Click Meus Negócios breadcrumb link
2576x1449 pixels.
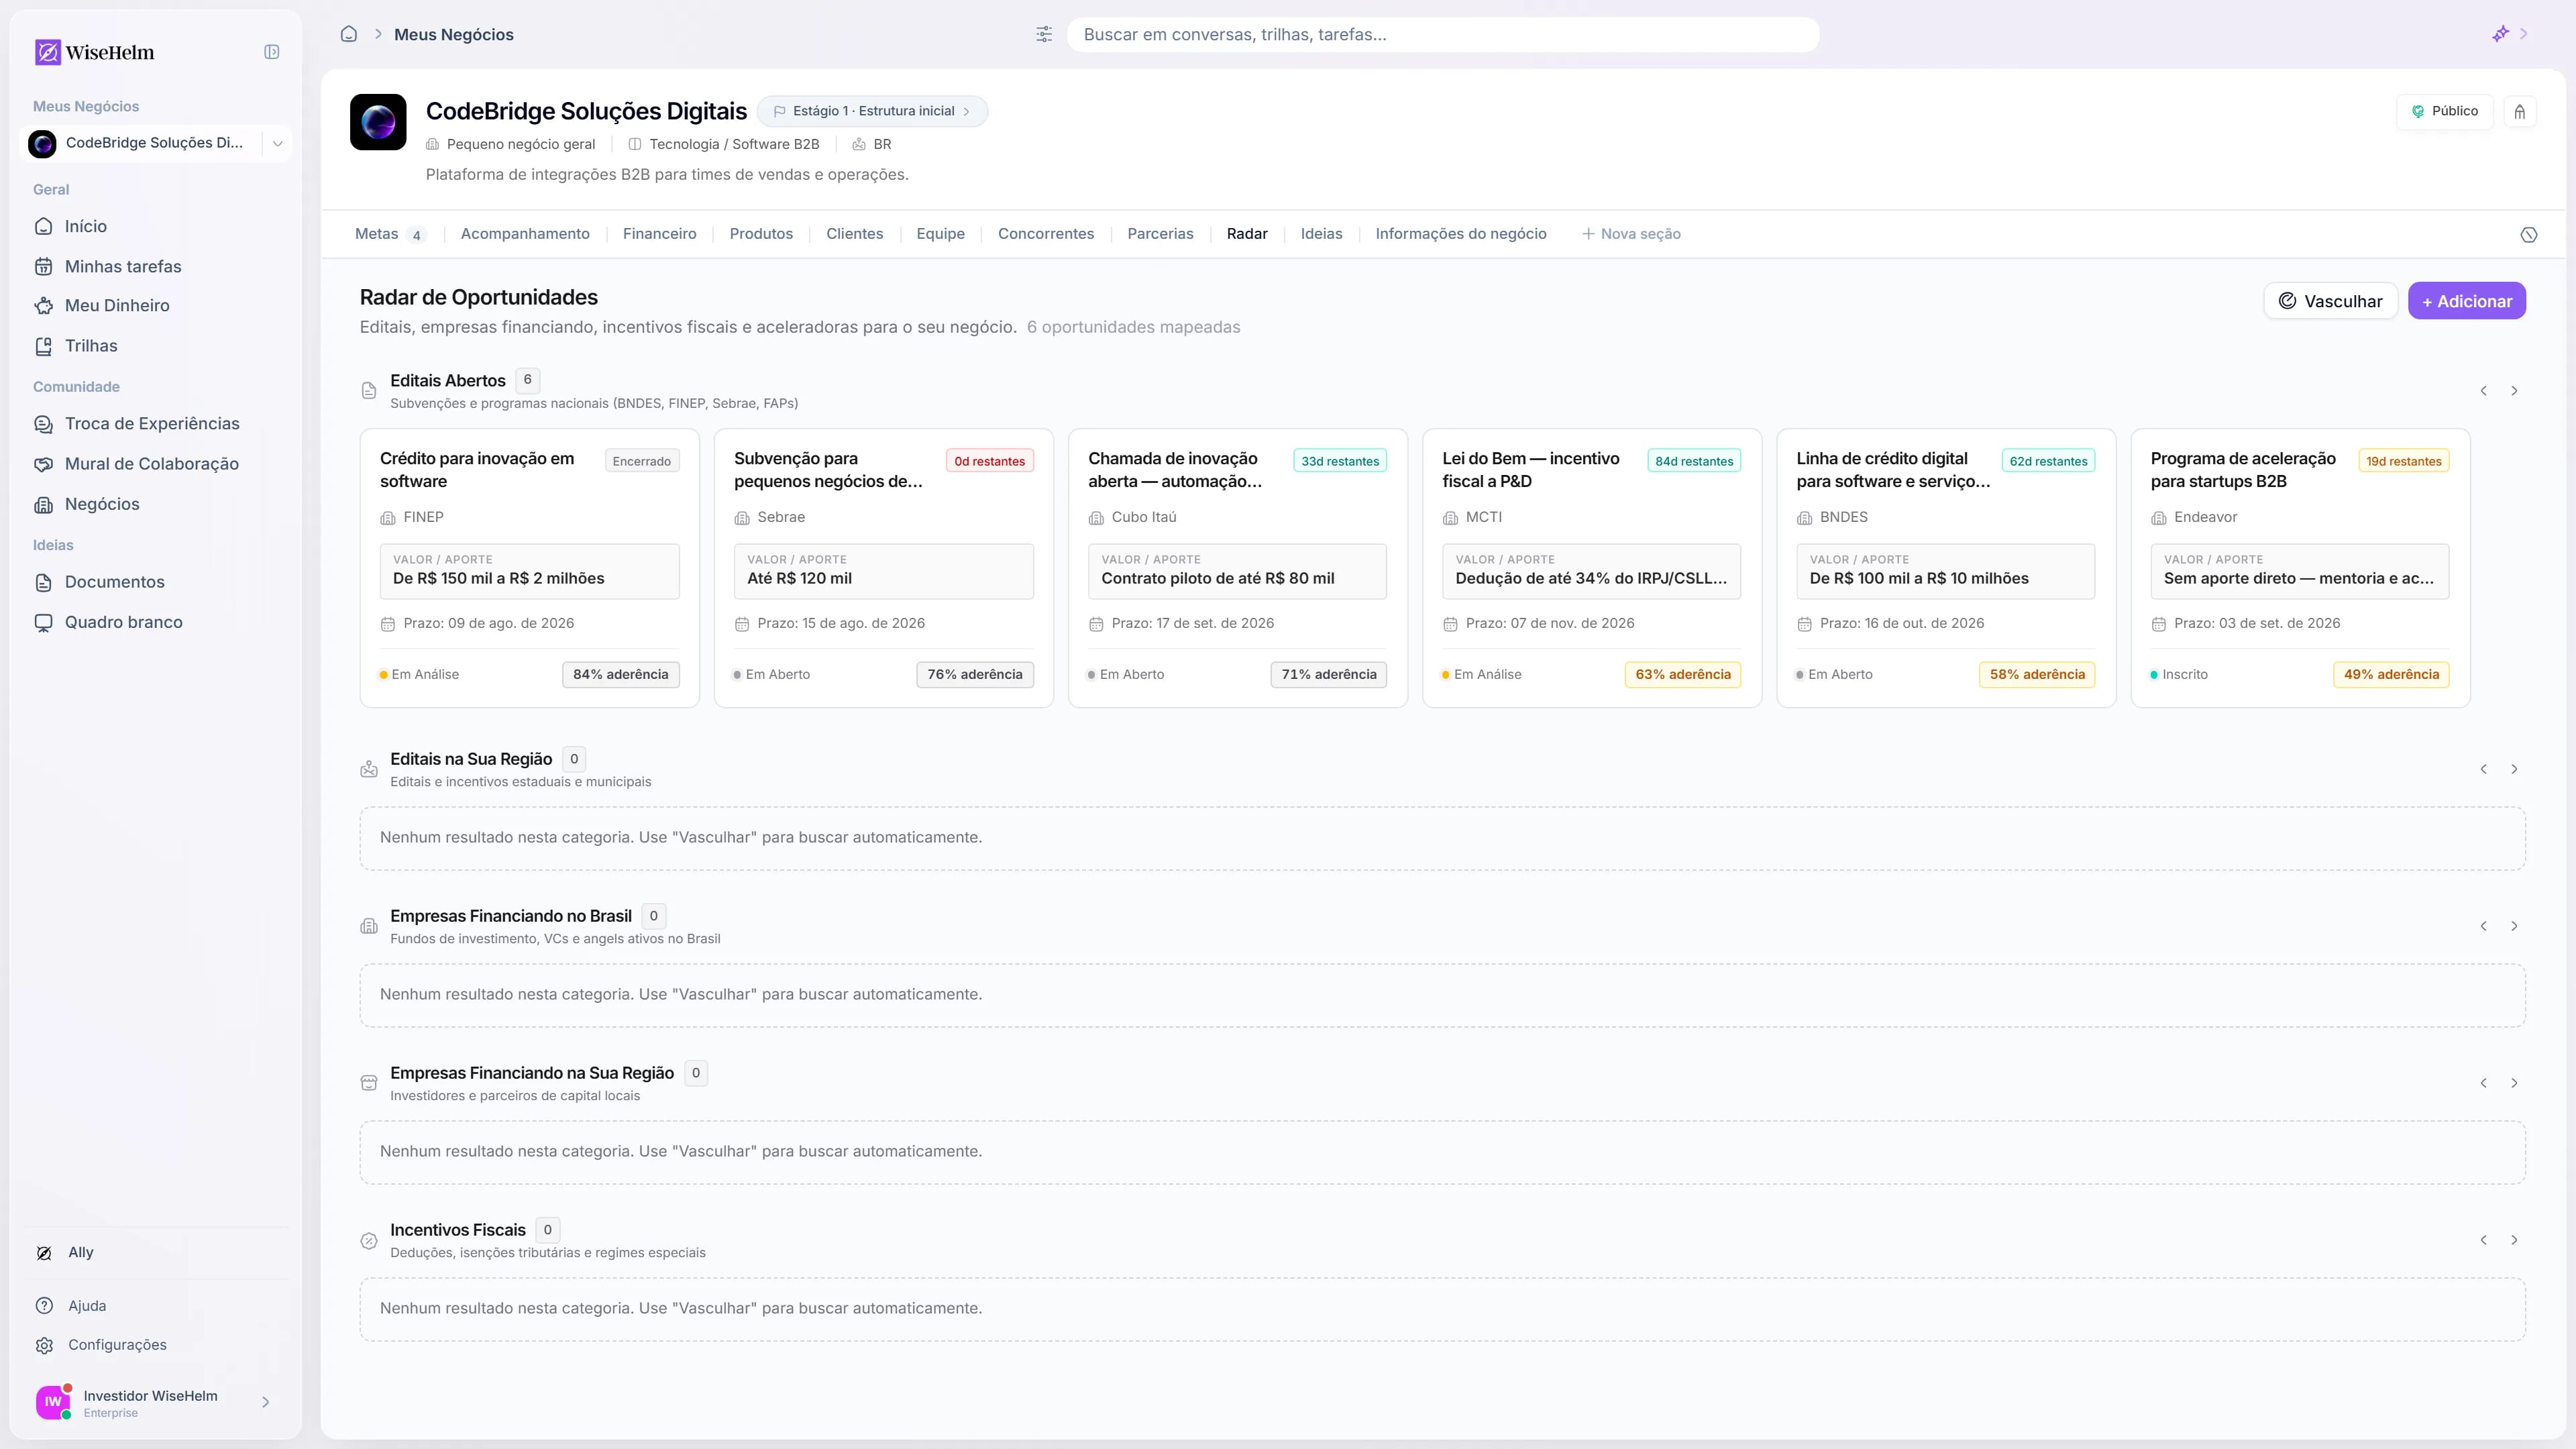click(454, 34)
